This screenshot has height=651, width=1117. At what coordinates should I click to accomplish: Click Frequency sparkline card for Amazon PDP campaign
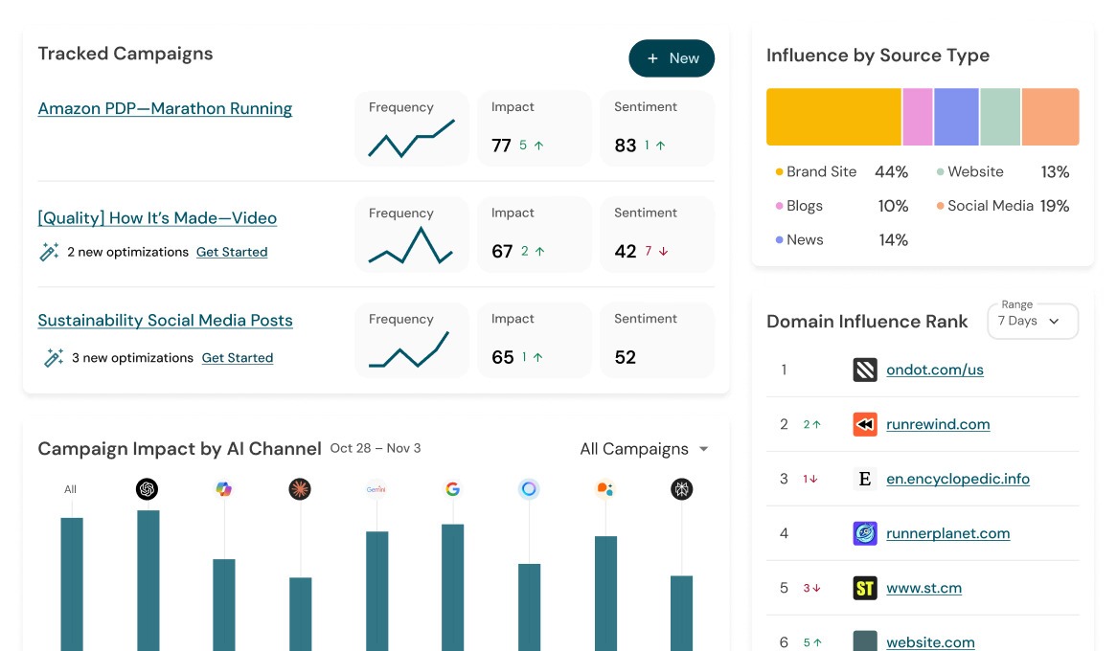coord(412,128)
